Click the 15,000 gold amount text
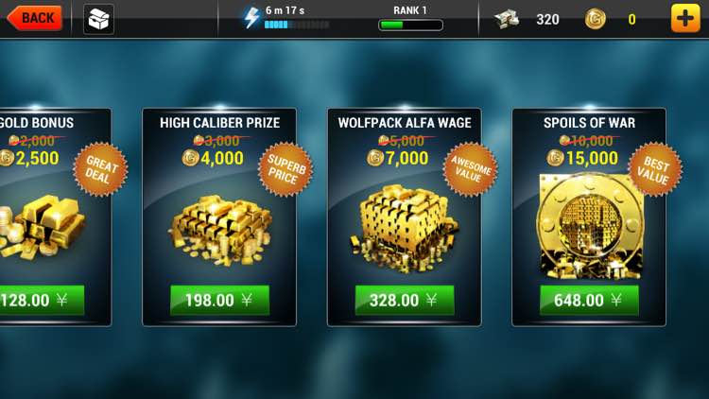Screen dimensions: 709x399 [x=592, y=158]
